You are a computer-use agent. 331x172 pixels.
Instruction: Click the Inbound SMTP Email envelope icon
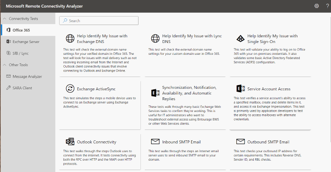(156, 141)
